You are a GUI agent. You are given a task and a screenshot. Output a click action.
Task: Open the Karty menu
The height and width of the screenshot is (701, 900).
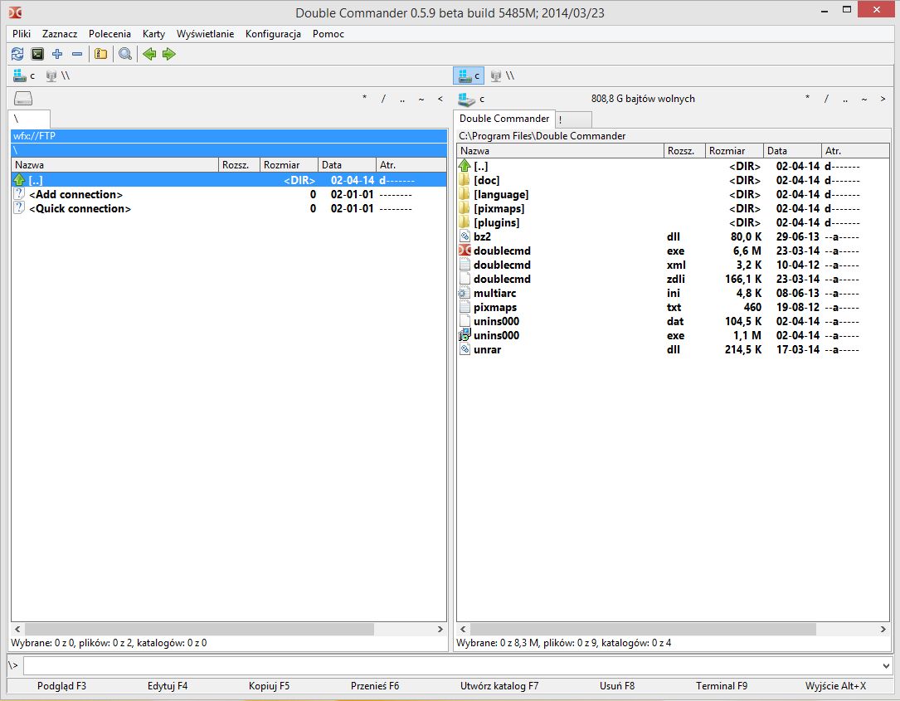click(x=153, y=34)
